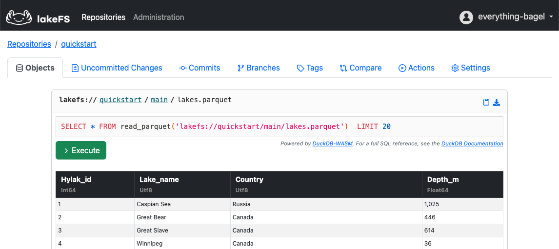The height and width of the screenshot is (249, 559).
Task: Click the user avatar icon
Action: 466,17
